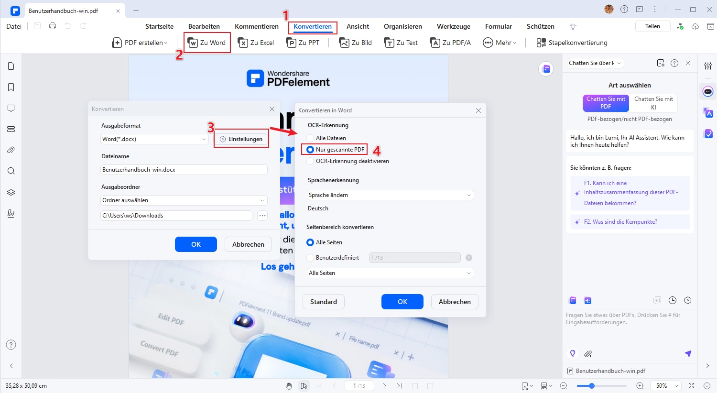Select 'Nur gescannte PDF' radio button

(310, 150)
